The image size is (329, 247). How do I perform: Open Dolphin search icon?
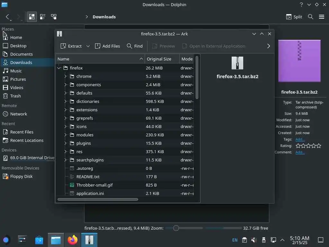pyautogui.click(x=311, y=17)
